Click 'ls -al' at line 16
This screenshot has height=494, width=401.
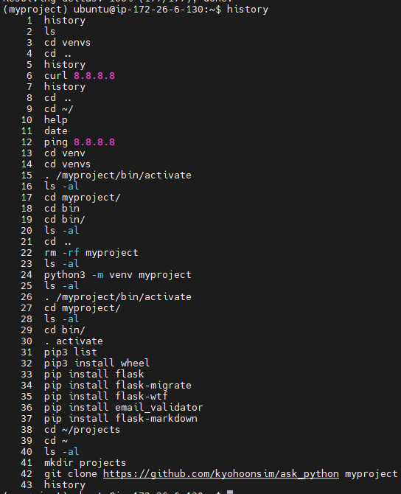(62, 187)
